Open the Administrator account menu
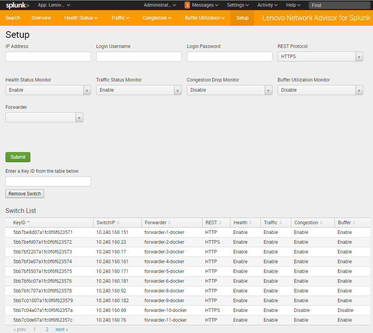The image size is (373, 333). [x=160, y=5]
